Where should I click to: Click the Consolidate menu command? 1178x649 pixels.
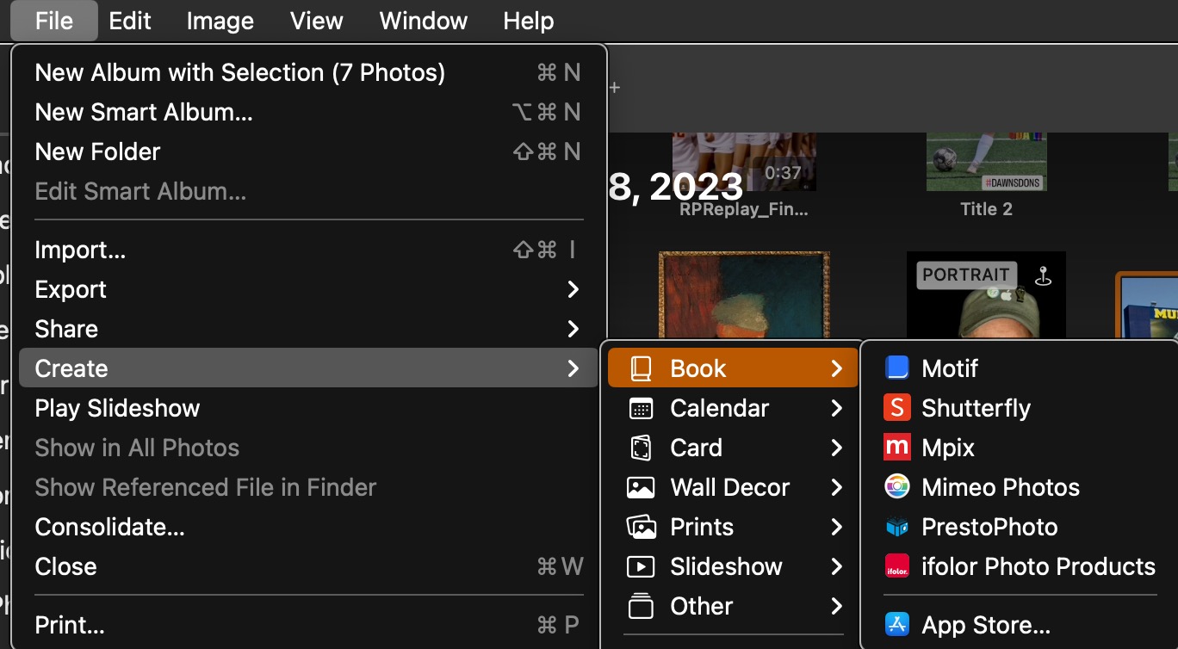coord(109,527)
